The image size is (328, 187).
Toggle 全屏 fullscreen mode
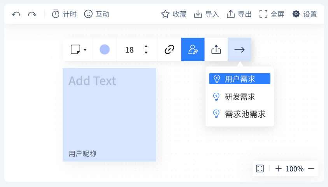272,14
